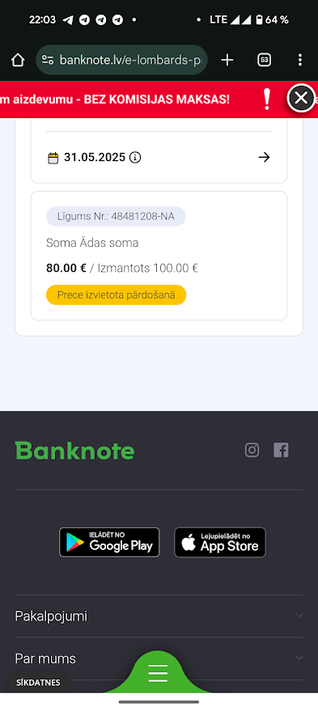Open a new browser tab with plus icon
Viewport: 318px width, 711px height.
point(227,60)
